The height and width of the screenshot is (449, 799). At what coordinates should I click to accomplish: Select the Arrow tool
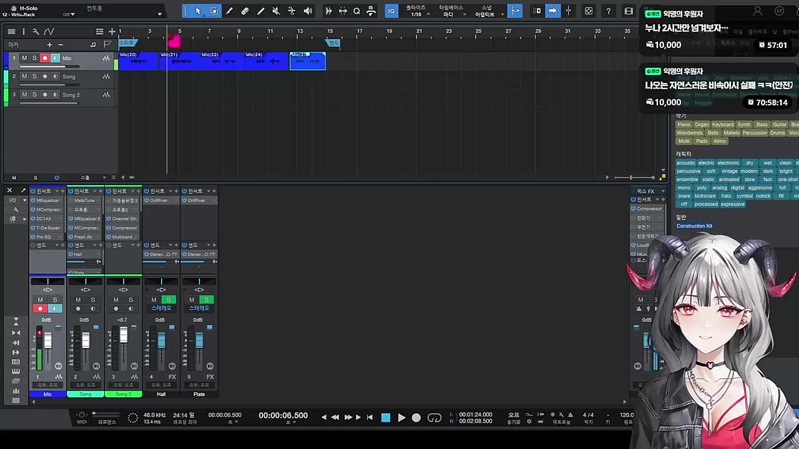tap(199, 11)
